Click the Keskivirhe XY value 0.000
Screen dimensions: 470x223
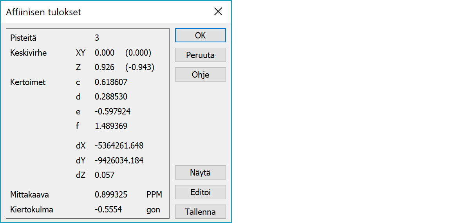click(105, 53)
